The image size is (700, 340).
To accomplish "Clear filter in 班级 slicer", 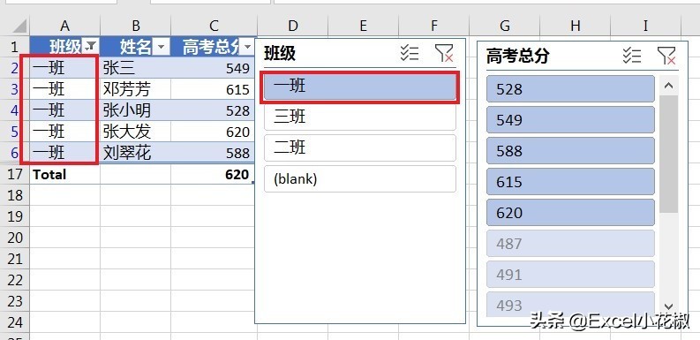I will point(444,53).
